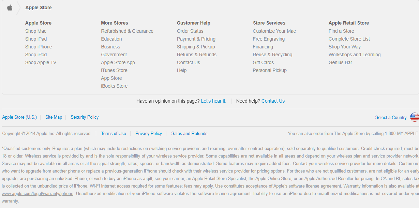The image size is (419, 208).
Task: Open Apple Store (U.S.) footer link
Action: click(x=19, y=117)
